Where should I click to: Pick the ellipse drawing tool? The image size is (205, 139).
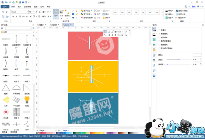[x=73, y=18]
